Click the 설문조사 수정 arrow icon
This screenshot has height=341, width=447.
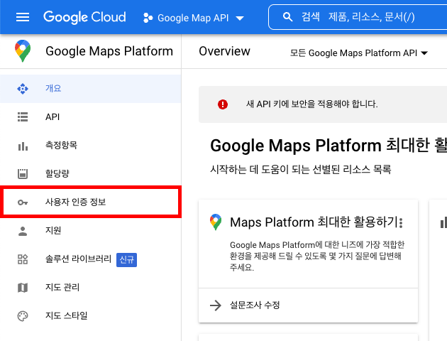click(216, 305)
